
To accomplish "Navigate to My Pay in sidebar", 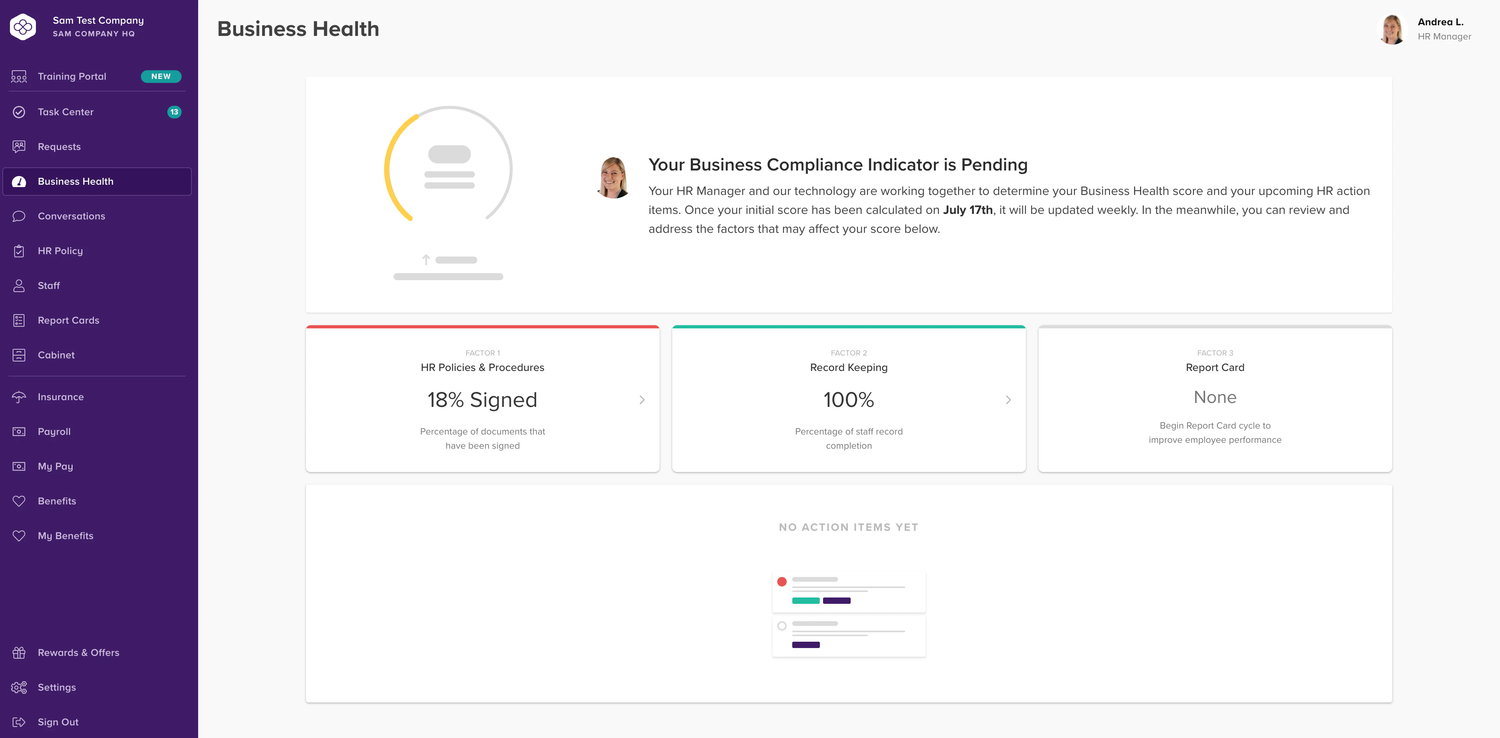I will point(55,466).
